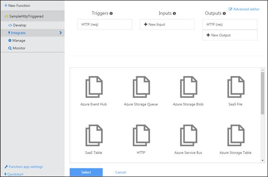Click the Cancel link
The image size is (268, 177).
(120, 172)
